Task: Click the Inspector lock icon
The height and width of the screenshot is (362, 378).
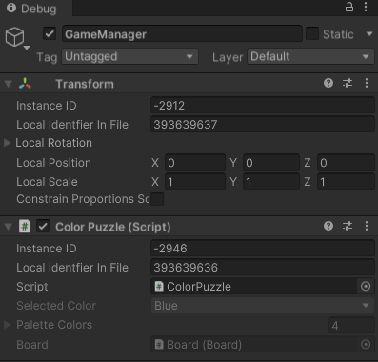Action: click(349, 7)
